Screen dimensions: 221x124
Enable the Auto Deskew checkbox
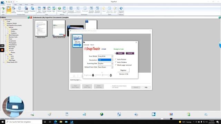tap(116, 62)
